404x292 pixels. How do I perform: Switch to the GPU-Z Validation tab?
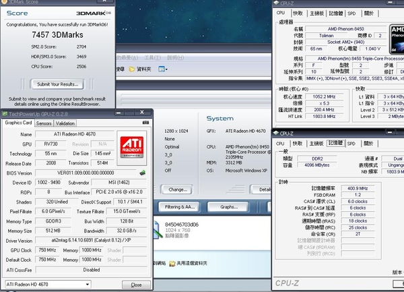click(65, 123)
